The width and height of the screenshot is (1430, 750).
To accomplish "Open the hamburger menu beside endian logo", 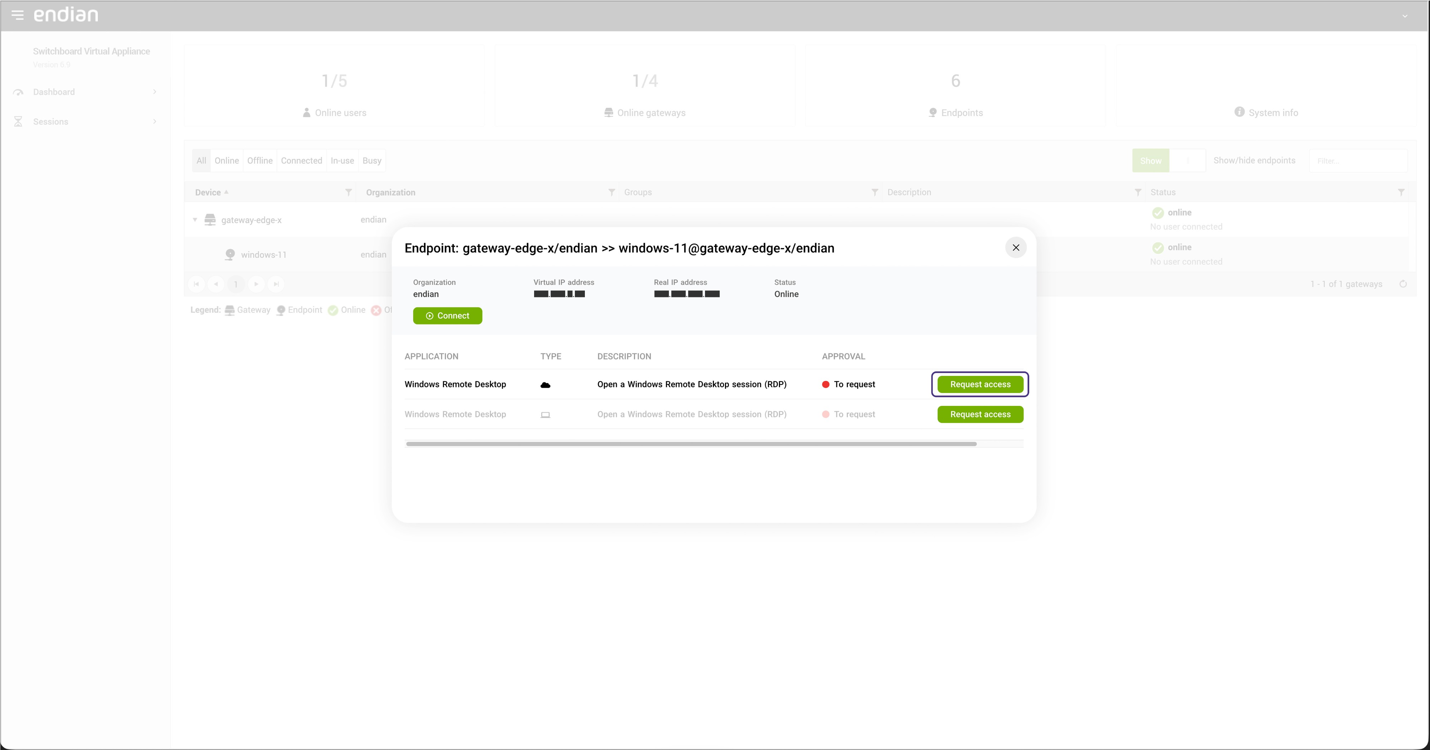I will pyautogui.click(x=17, y=15).
